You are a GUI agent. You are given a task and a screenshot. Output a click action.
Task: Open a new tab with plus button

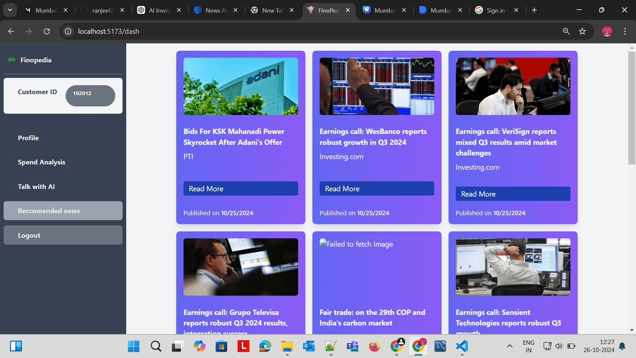pyautogui.click(x=534, y=10)
